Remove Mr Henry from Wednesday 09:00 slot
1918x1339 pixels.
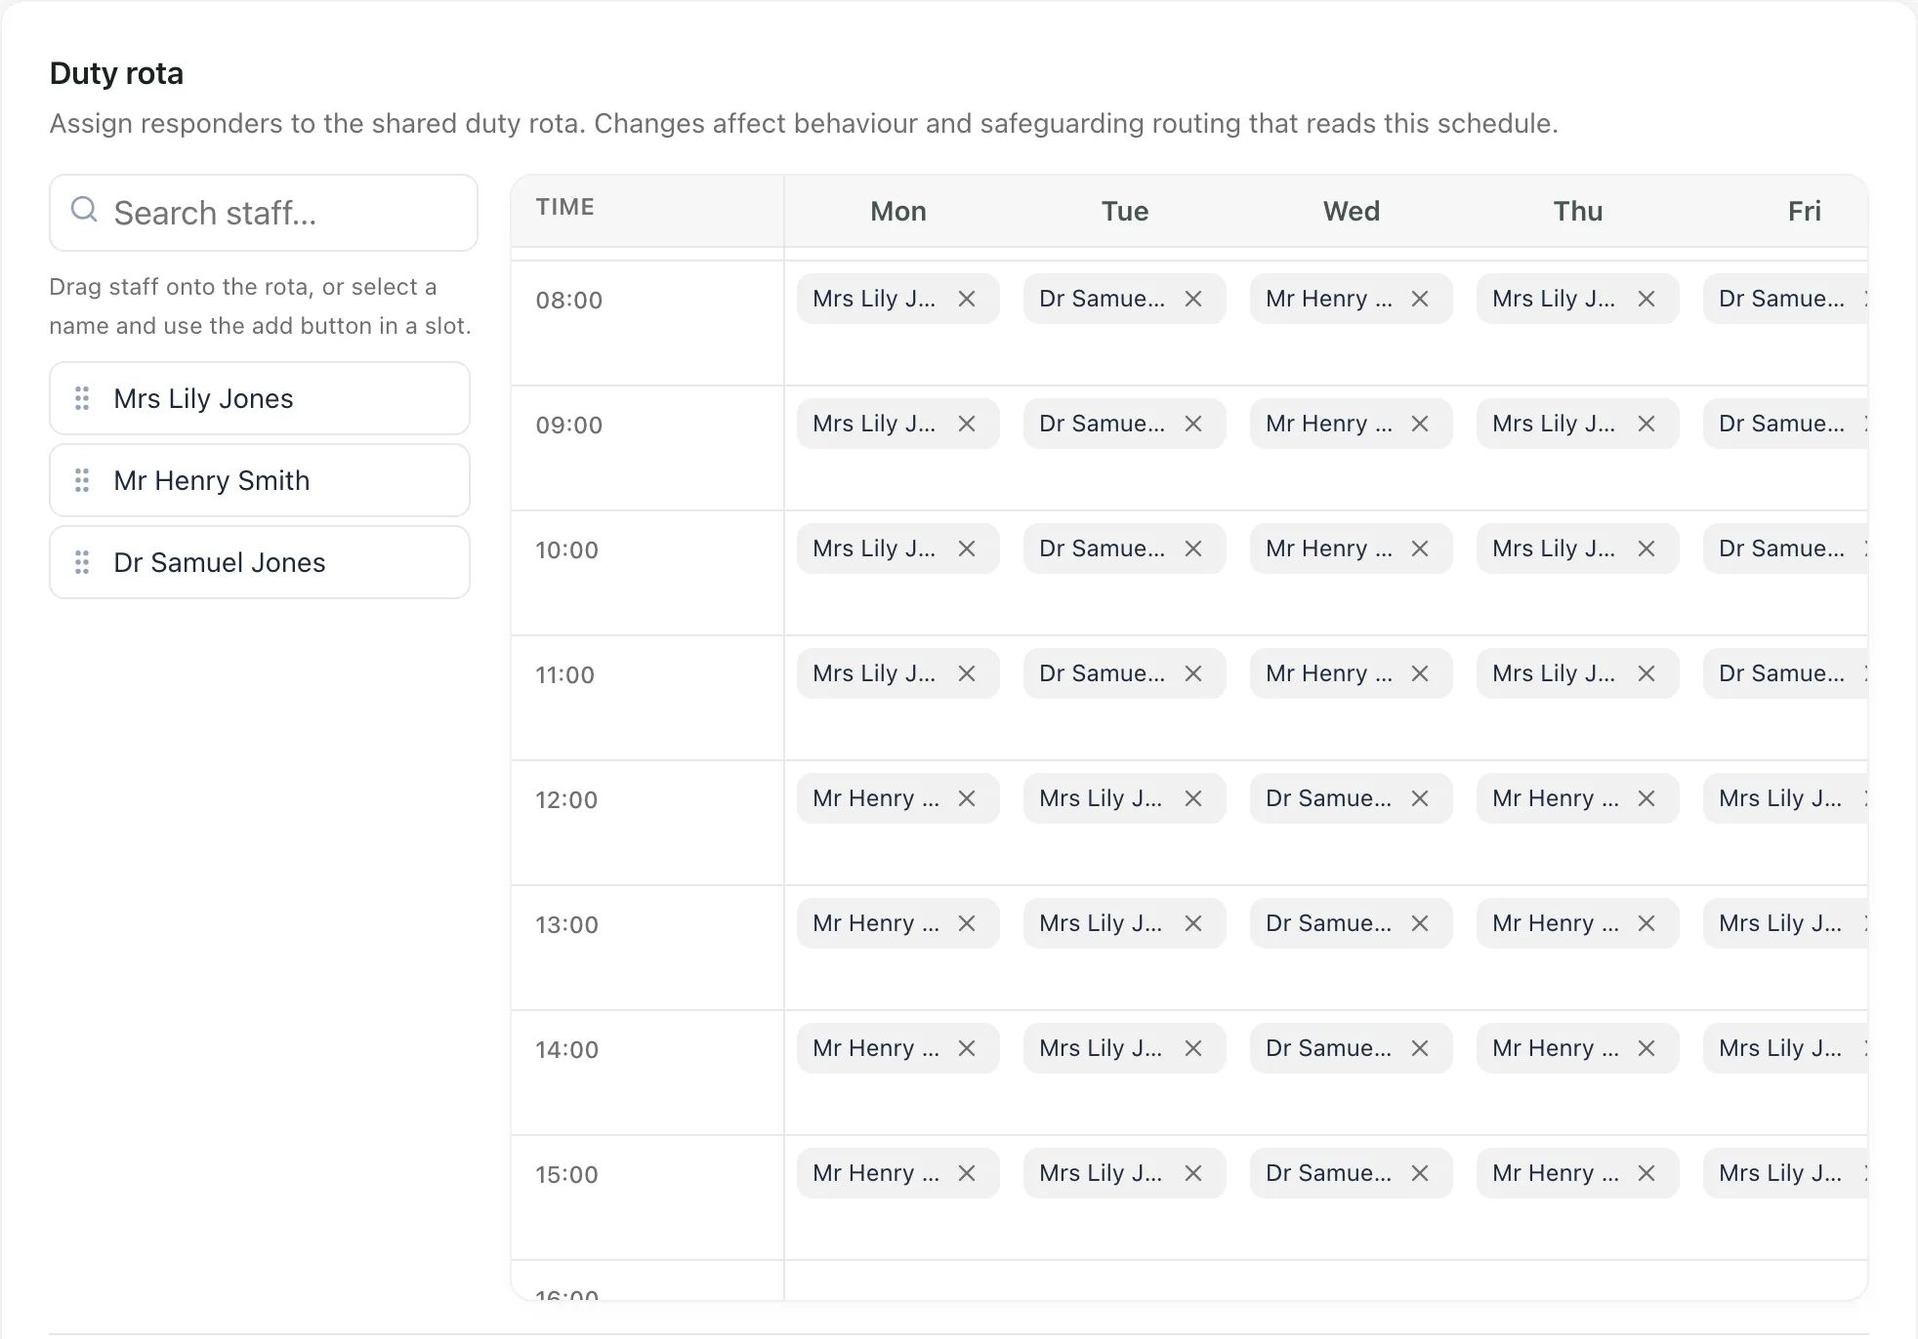click(1420, 424)
